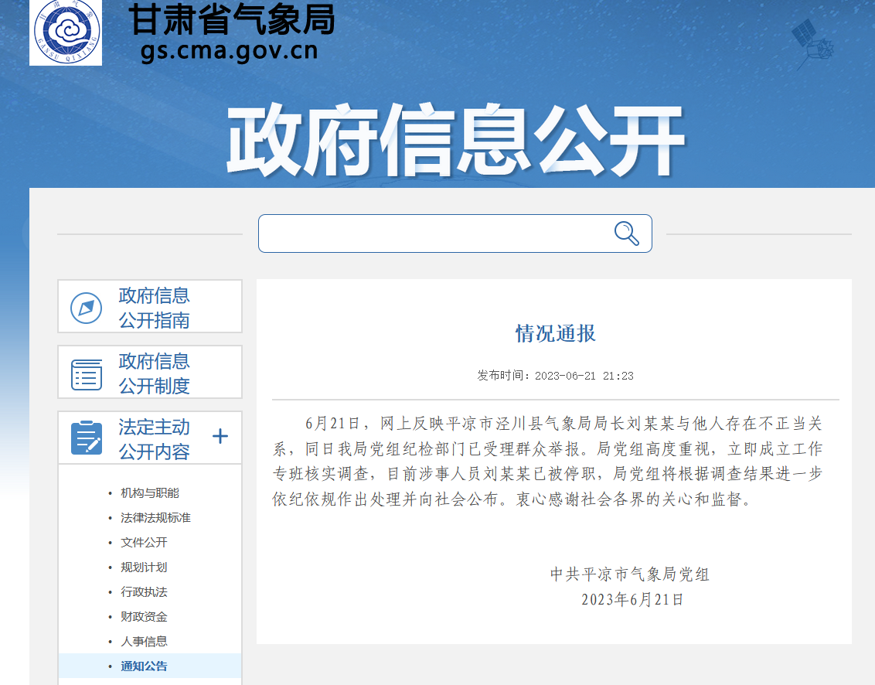
Task: Click the compass icon for 政府信息公开指南
Action: 86,308
